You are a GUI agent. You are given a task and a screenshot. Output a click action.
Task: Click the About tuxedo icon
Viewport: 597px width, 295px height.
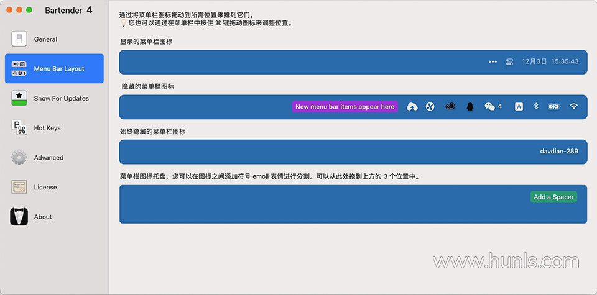pos(19,217)
